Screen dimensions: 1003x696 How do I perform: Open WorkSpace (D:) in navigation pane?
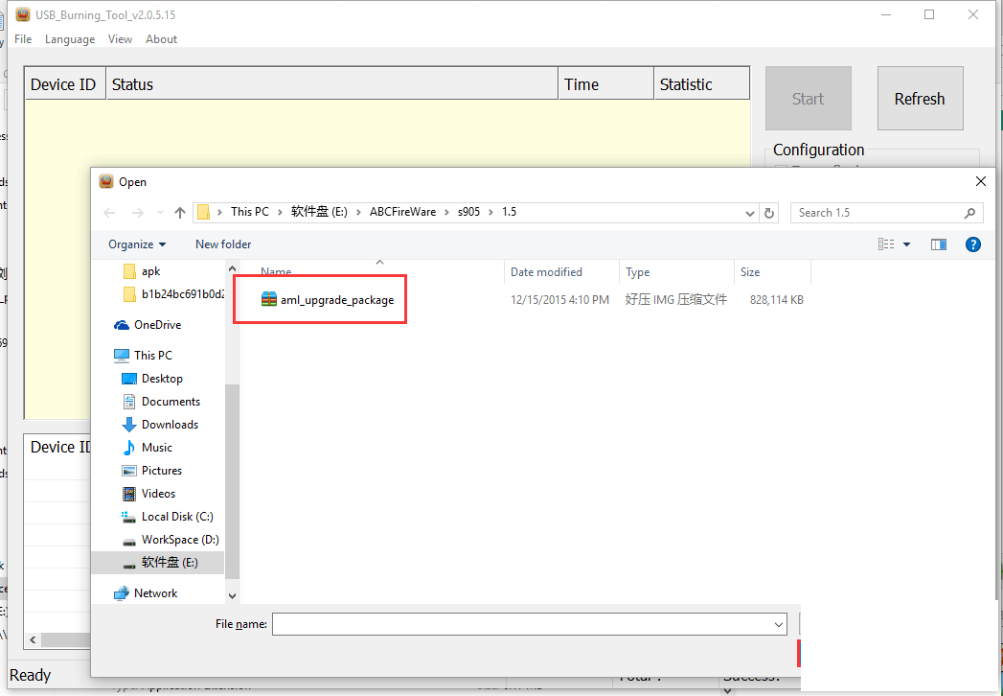(x=180, y=540)
